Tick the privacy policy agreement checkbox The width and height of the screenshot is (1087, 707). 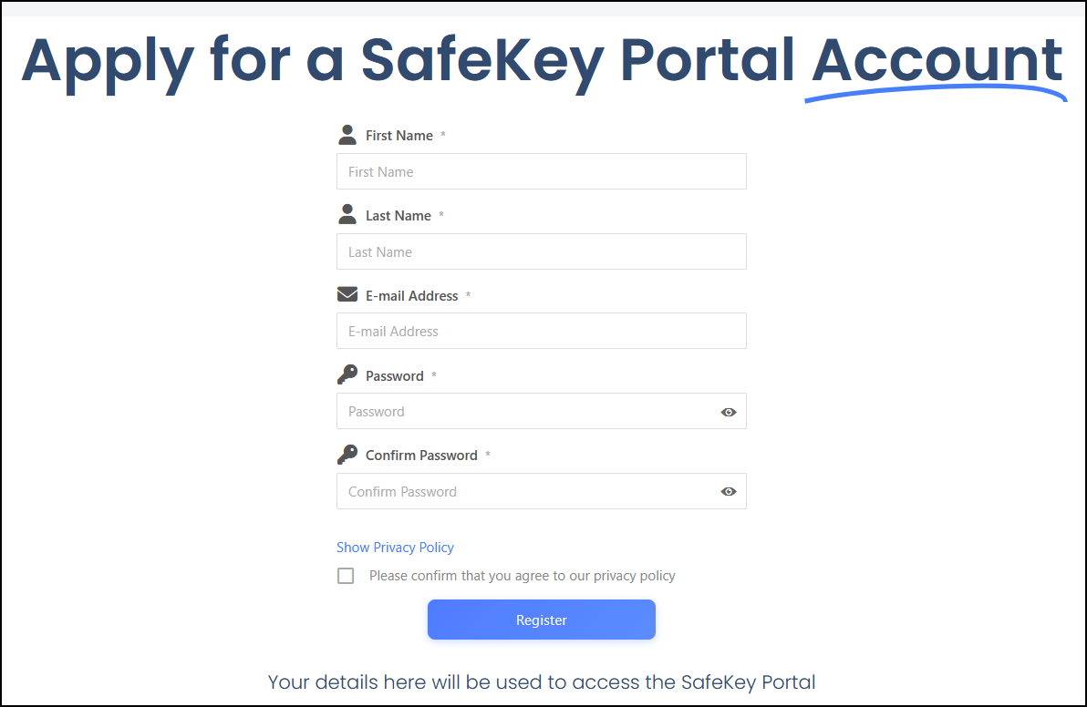(346, 576)
